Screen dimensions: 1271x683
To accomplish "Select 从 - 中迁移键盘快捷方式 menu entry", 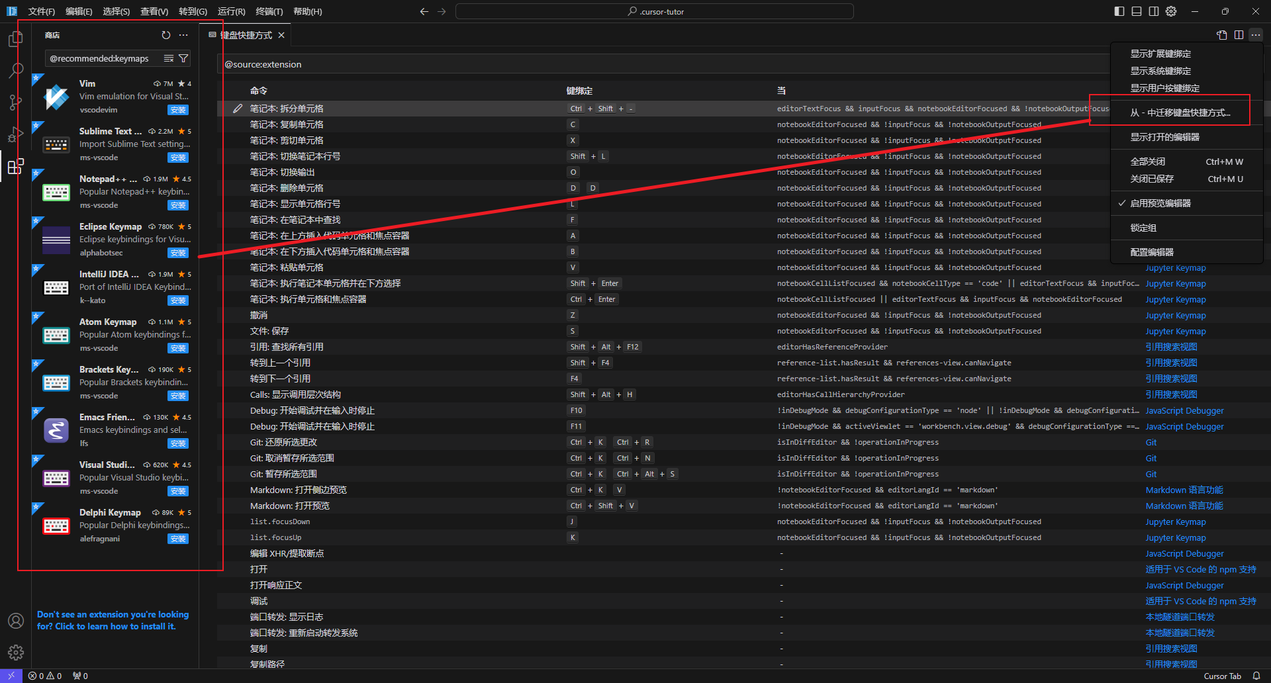I will coord(1187,113).
